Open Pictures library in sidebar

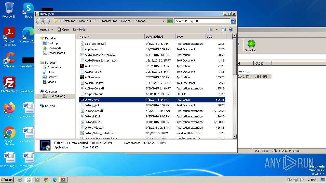(52, 77)
